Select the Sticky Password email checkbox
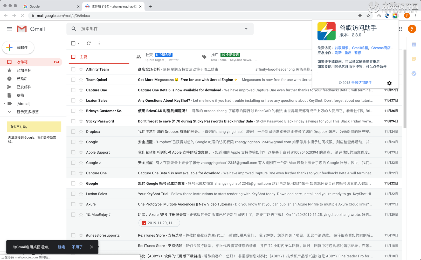The height and width of the screenshot is (260, 421). click(x=73, y=121)
